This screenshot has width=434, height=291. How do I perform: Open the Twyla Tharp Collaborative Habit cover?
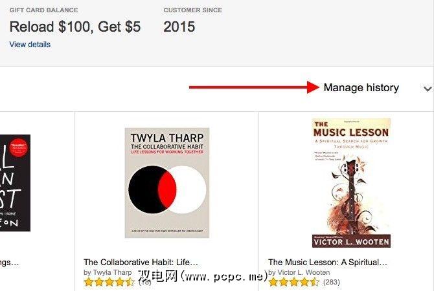167,182
